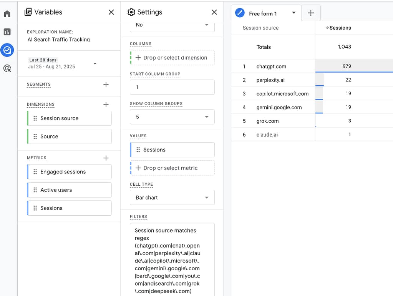The width and height of the screenshot is (393, 296).
Task: Click the perplexity.ai row
Action: (312, 80)
